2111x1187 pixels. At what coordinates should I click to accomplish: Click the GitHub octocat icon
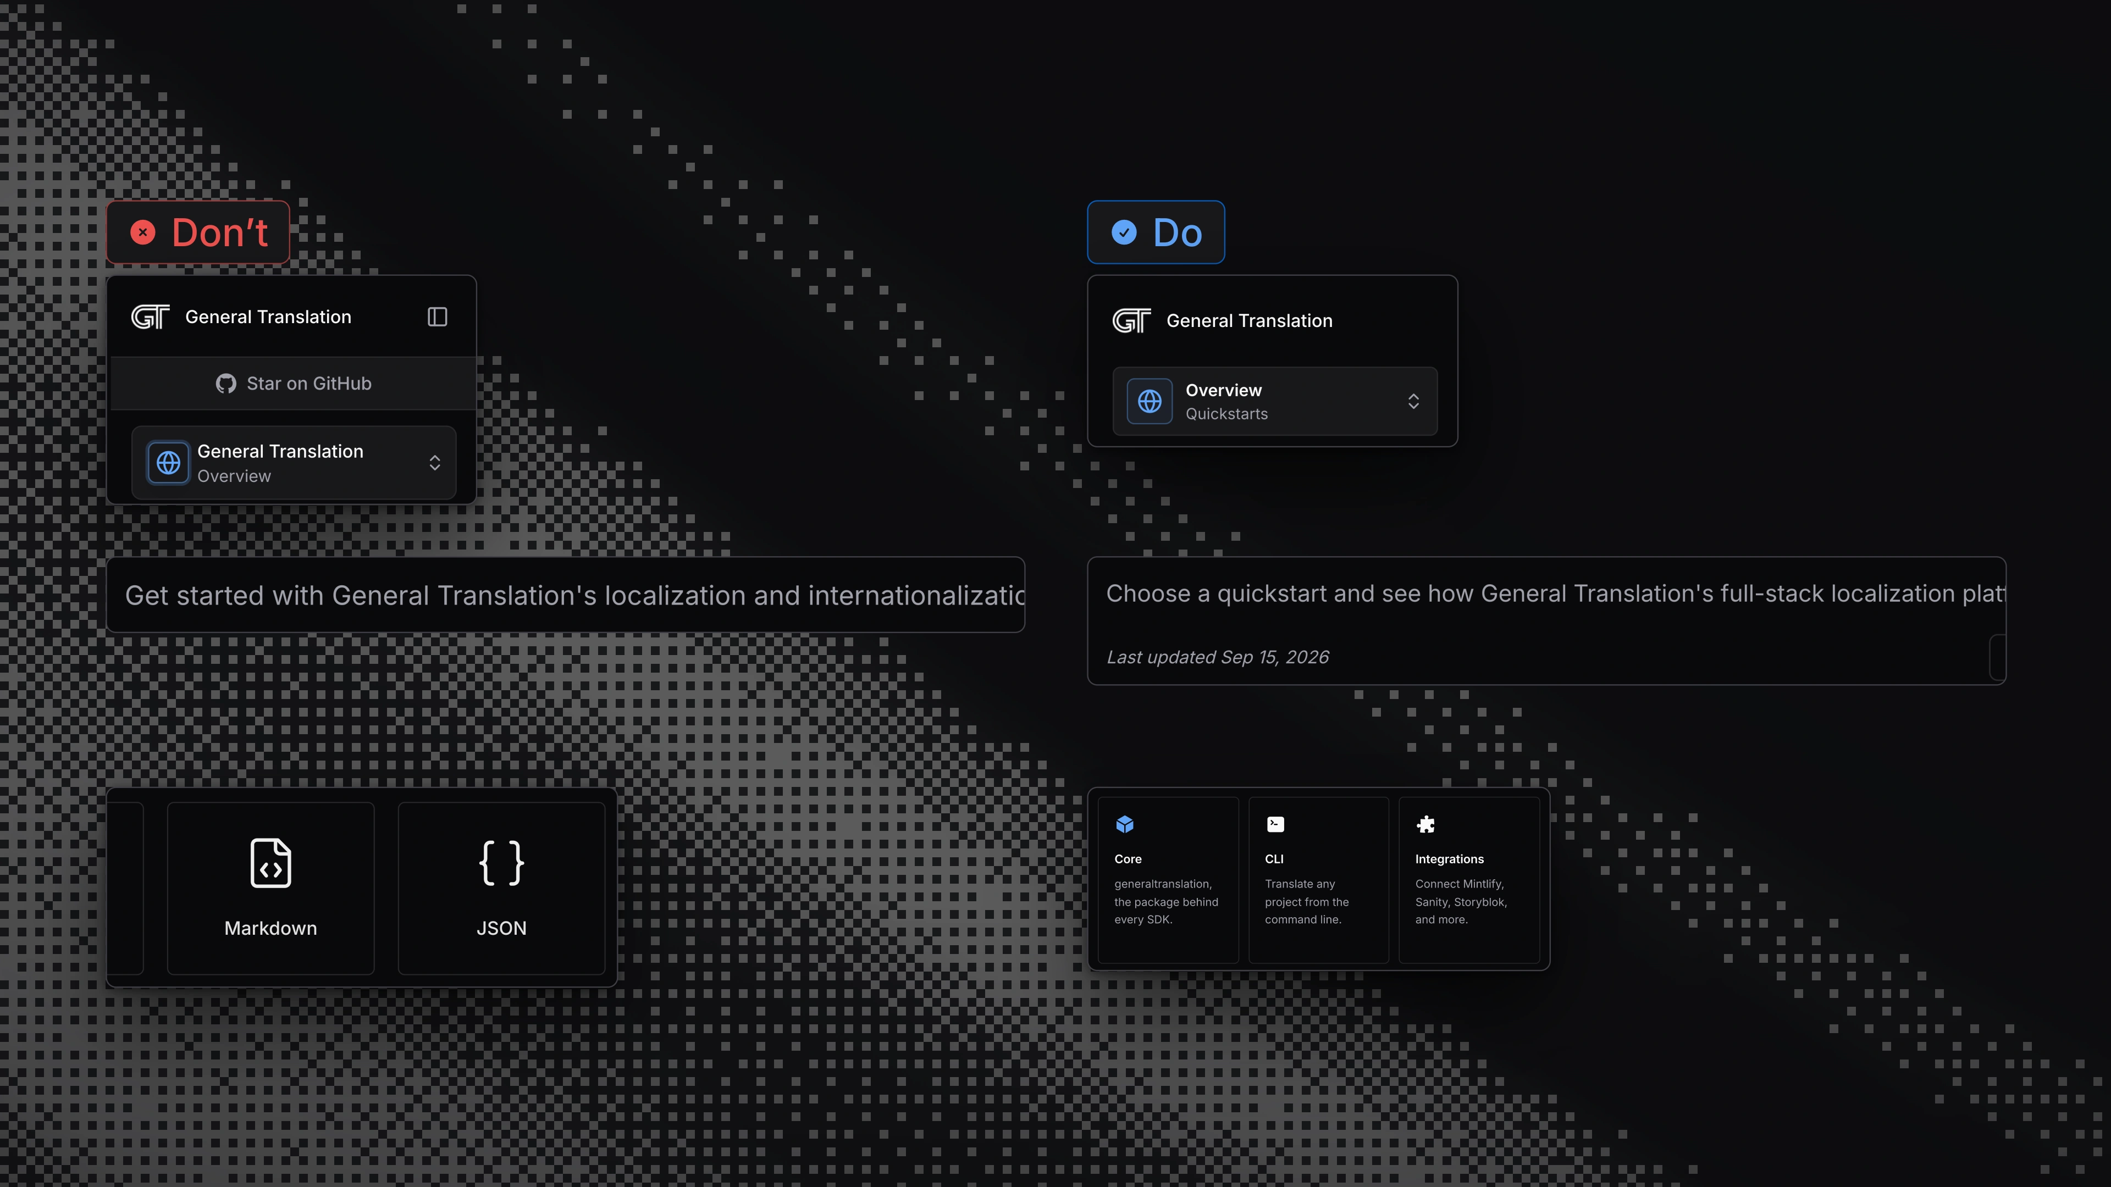click(x=225, y=384)
